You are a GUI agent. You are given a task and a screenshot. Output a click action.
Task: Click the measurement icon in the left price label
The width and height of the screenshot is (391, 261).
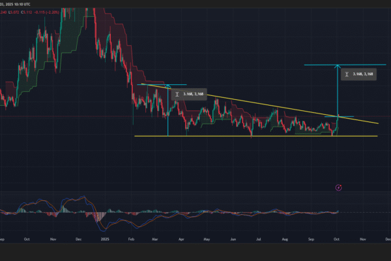click(x=178, y=94)
